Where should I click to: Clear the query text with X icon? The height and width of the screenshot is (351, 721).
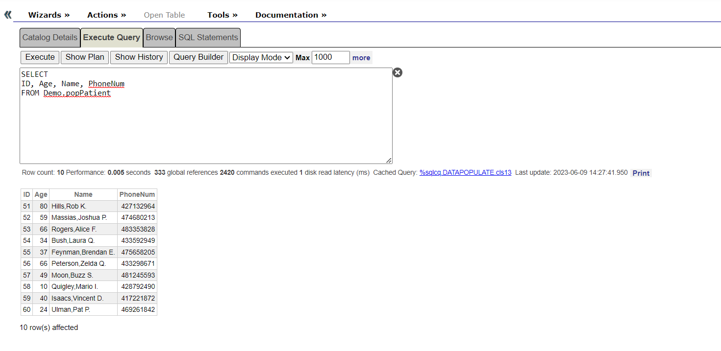coord(398,72)
